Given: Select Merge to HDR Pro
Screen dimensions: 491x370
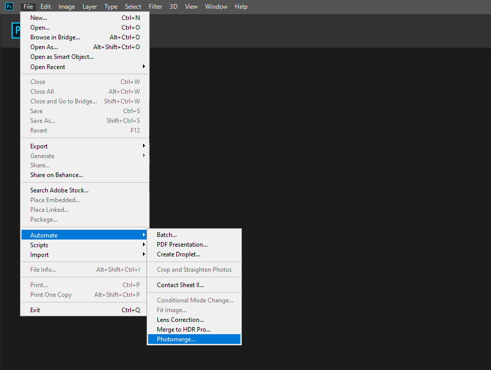Looking at the screenshot, I should click(x=183, y=330).
